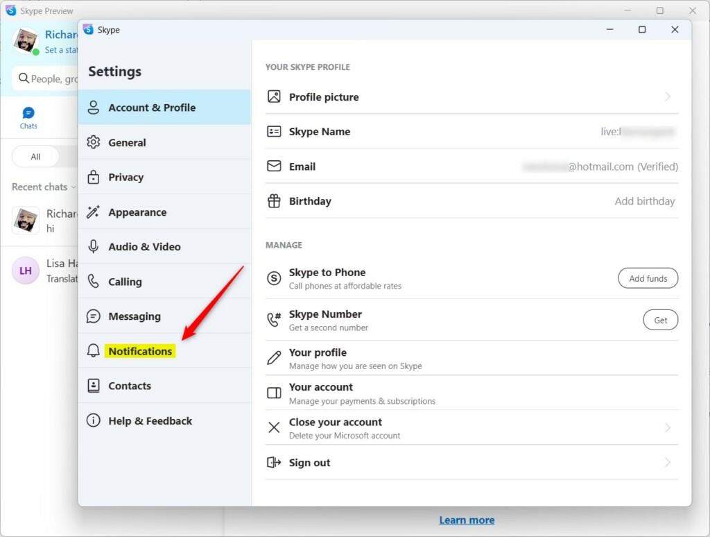Viewport: 710px width, 537px height.
Task: Open the General settings section
Action: pos(164,142)
